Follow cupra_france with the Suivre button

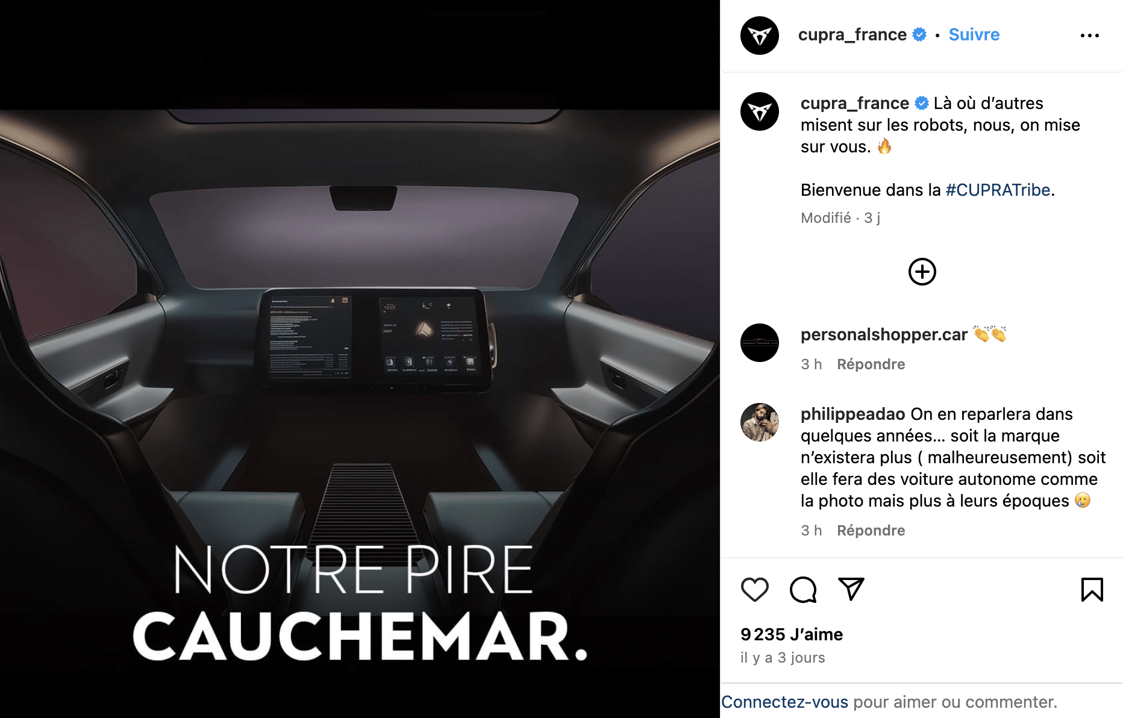point(974,35)
